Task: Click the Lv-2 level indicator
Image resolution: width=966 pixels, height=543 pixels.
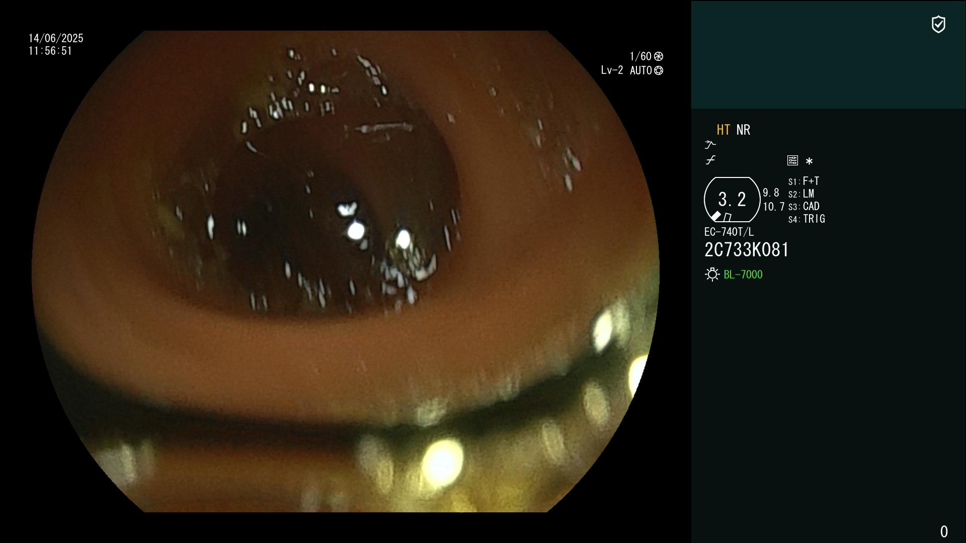Action: point(612,70)
